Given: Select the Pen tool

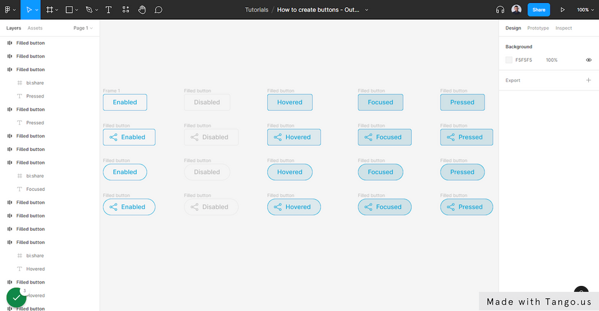Looking at the screenshot, I should (89, 10).
